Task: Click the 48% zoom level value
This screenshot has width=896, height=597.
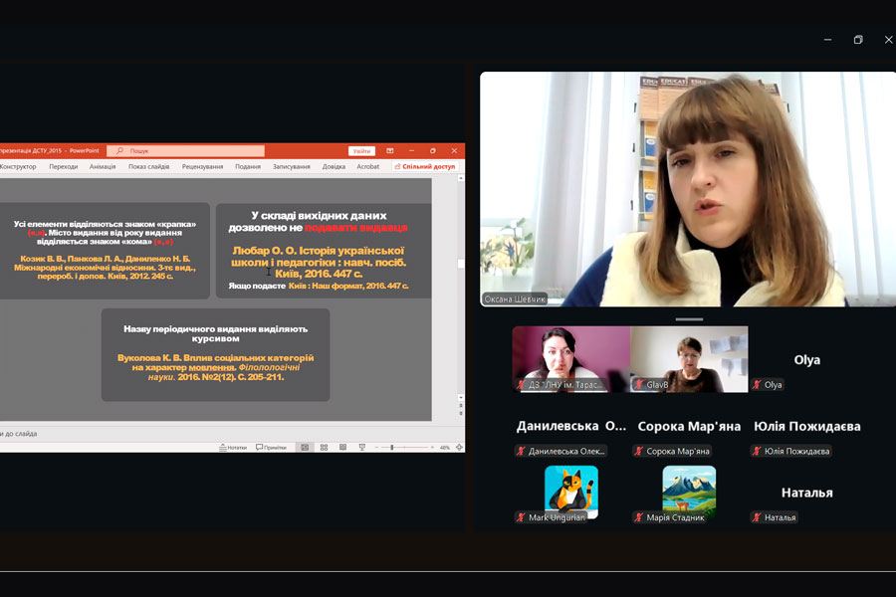Action: pos(445,448)
